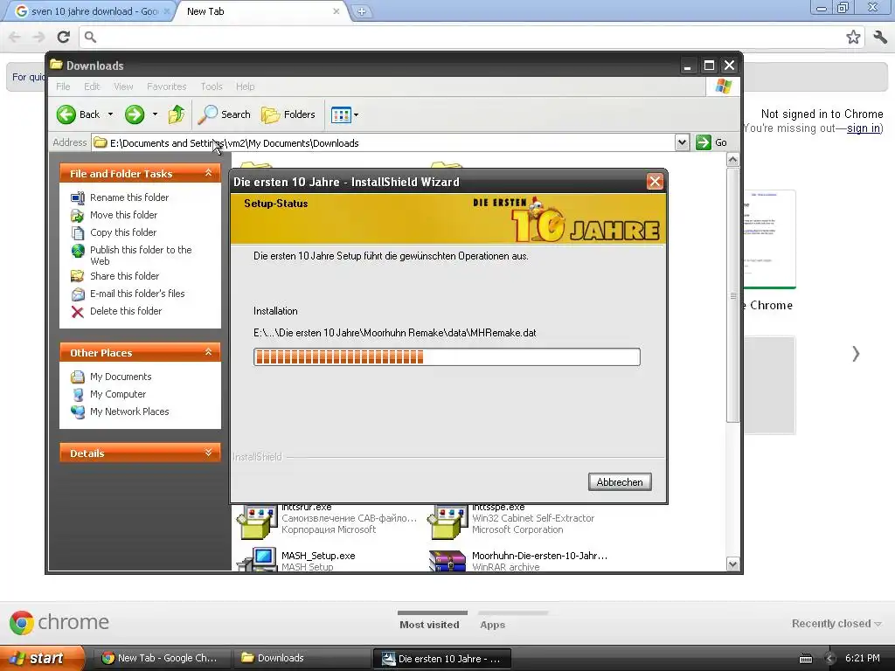895x671 pixels.
Task: Open My Computer from Other Places
Action: coord(118,395)
